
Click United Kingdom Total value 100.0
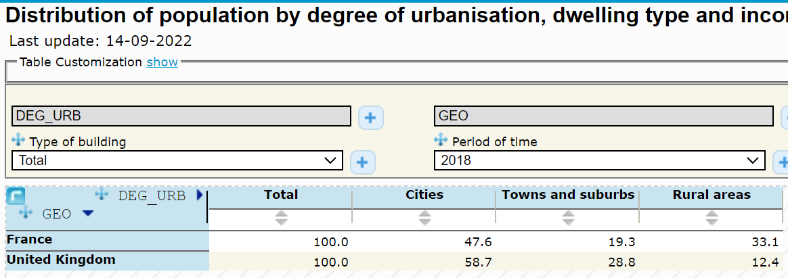330,262
